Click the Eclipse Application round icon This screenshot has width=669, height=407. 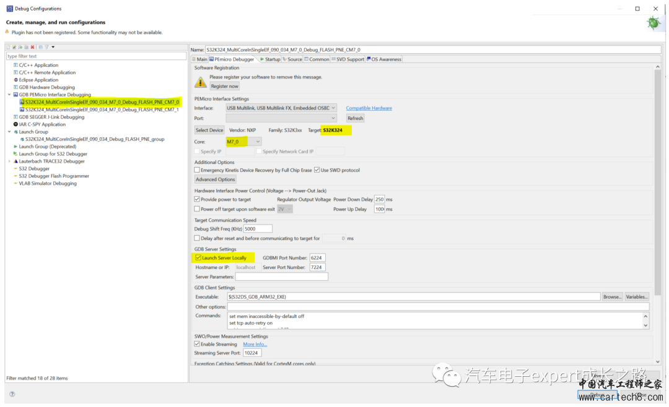tap(15, 80)
